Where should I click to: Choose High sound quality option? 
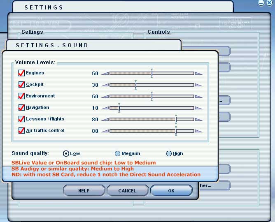click(x=169, y=153)
